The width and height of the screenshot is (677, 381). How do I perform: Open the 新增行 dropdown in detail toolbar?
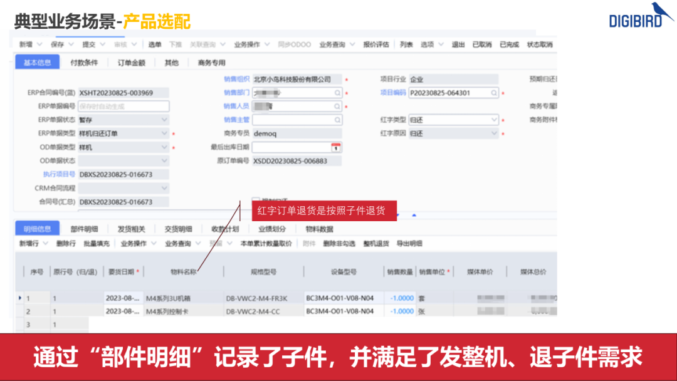click(x=45, y=243)
